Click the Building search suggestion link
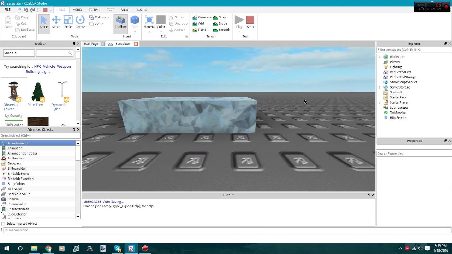Viewport: 452px width, 254px height. pos(32,72)
